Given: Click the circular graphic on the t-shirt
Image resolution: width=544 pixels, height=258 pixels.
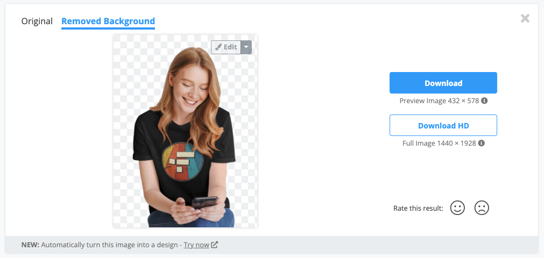Looking at the screenshot, I should [x=183, y=161].
